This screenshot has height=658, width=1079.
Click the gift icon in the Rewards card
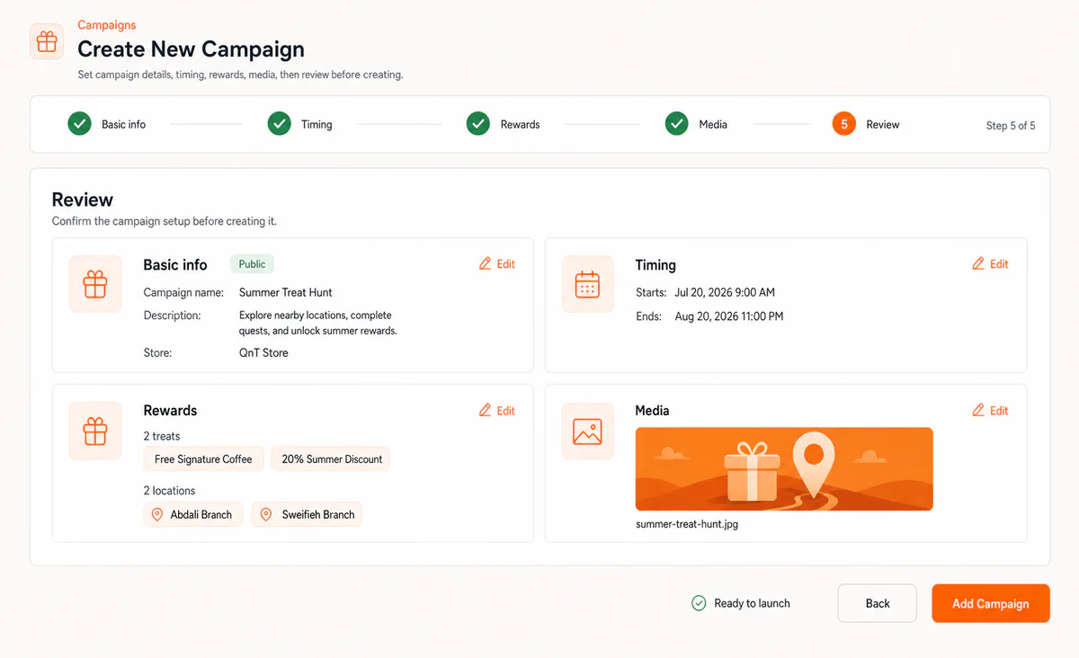95,431
